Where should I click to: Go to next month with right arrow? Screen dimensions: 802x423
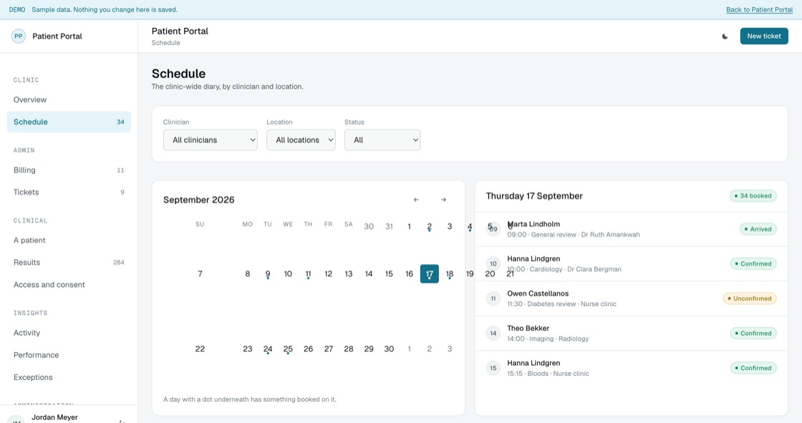[443, 200]
